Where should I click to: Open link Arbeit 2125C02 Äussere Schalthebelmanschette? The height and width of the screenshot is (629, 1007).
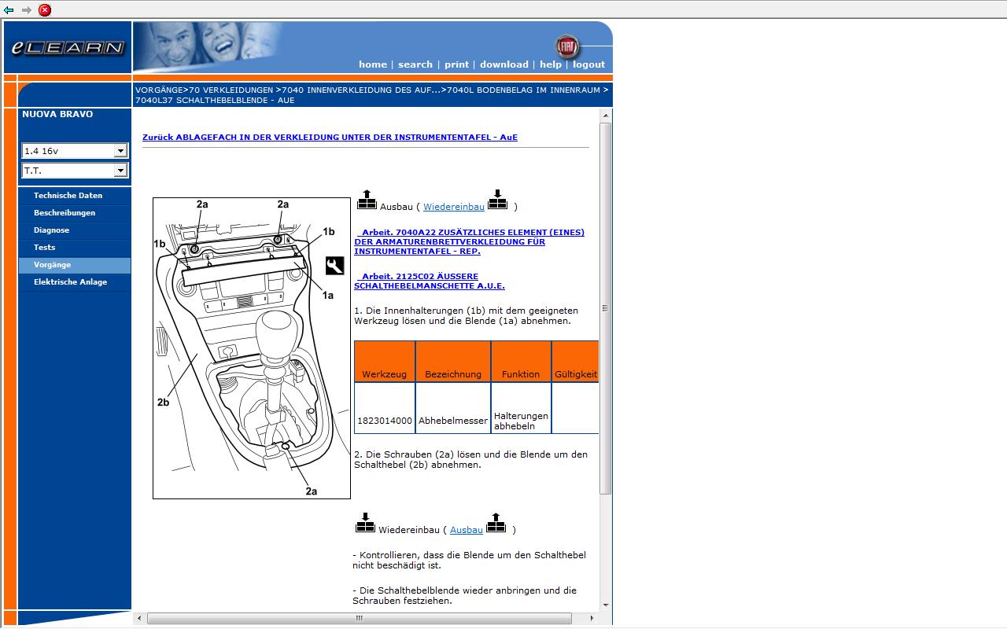[x=430, y=281]
